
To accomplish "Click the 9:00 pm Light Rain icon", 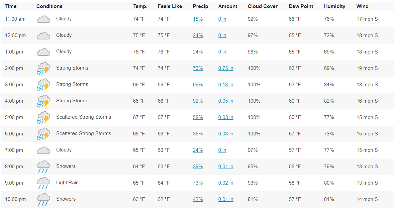I will click(43, 183).
